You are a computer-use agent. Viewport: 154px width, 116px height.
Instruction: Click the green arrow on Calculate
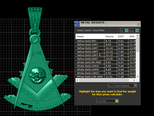pyautogui.click(x=117, y=101)
